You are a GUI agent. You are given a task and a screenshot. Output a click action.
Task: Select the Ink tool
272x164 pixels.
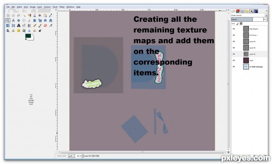(8, 30)
